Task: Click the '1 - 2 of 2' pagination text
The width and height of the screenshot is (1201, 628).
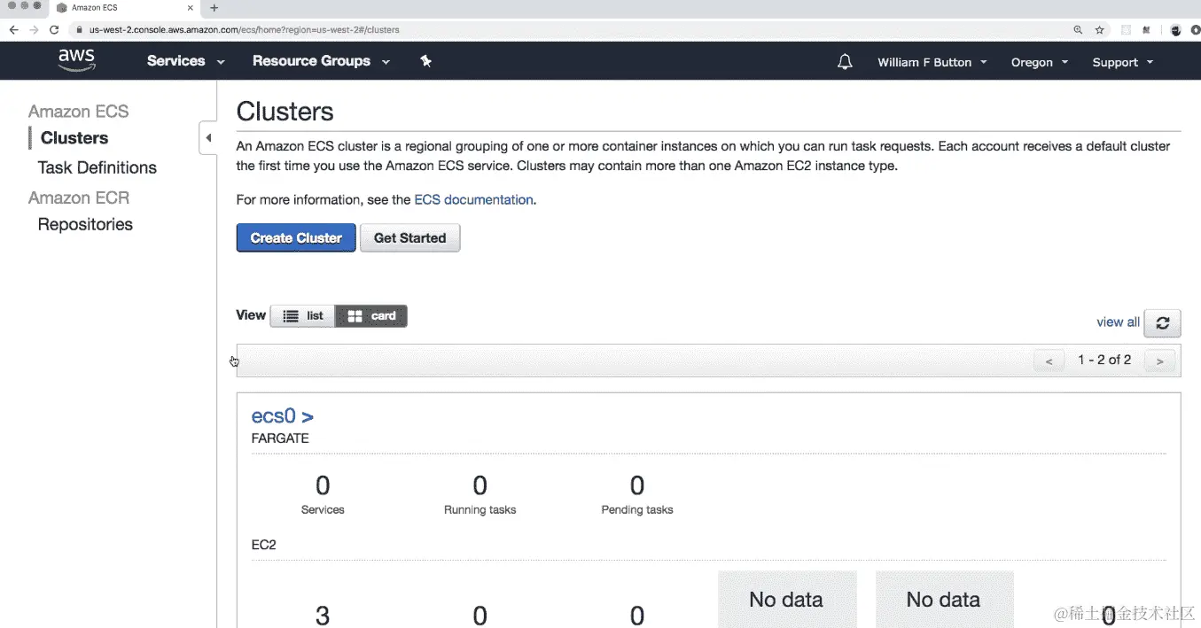Action: click(1104, 360)
